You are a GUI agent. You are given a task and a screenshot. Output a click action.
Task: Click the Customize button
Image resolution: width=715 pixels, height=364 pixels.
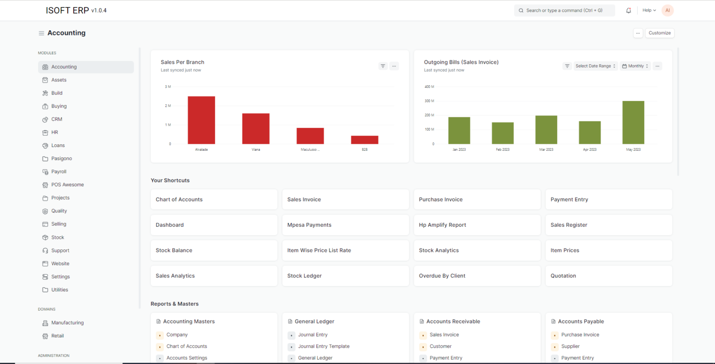tap(660, 33)
